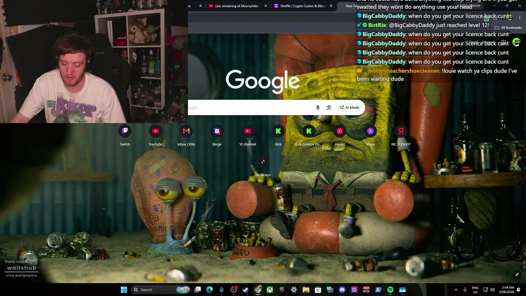Open Settings gear on the taskbar

pos(294,290)
